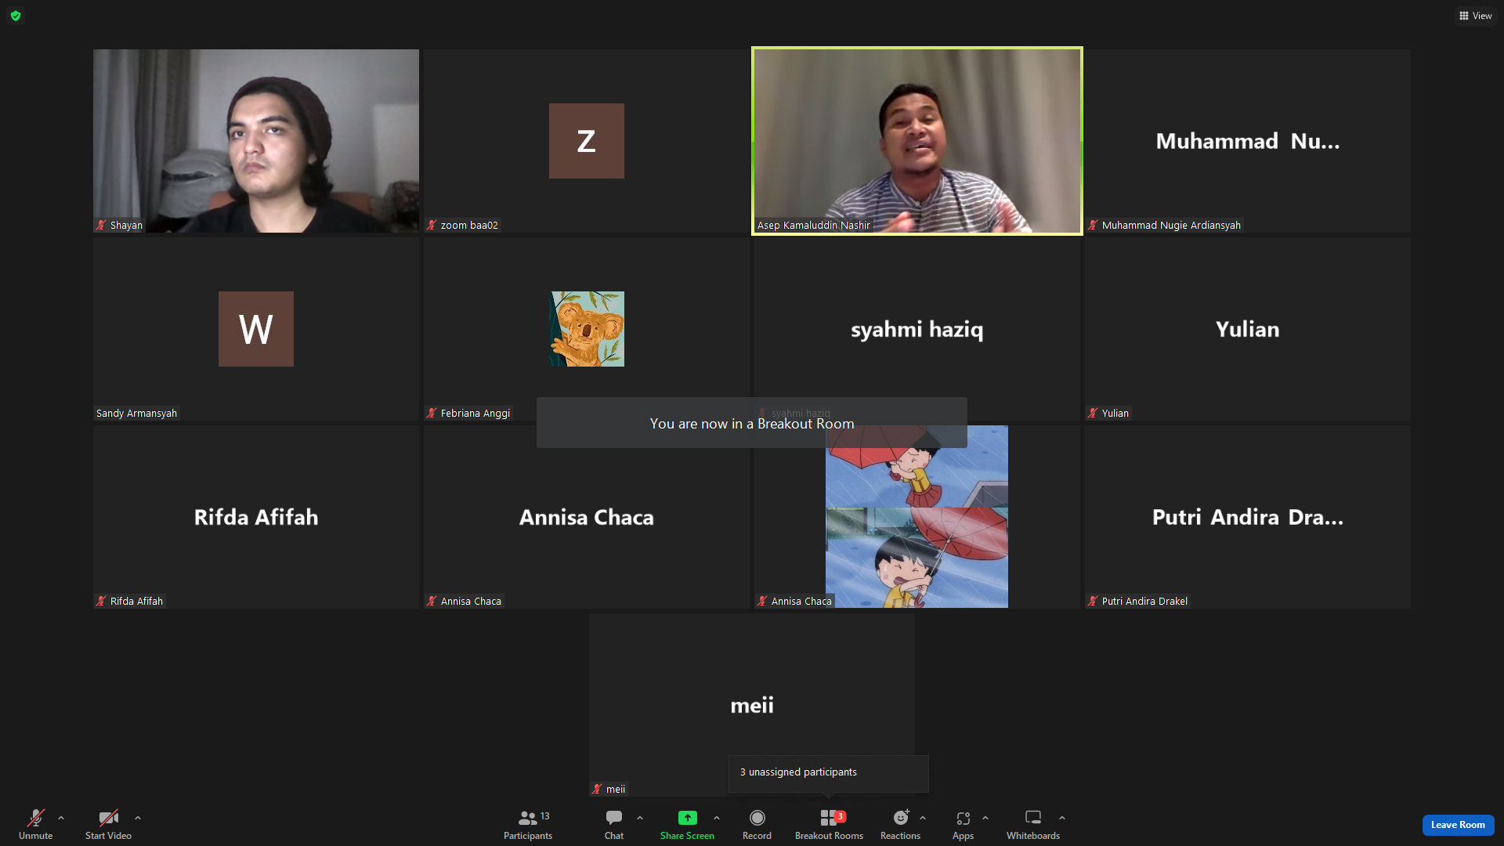This screenshot has height=846, width=1504.
Task: Open video options arrow next to Start Video
Action: 138,818
